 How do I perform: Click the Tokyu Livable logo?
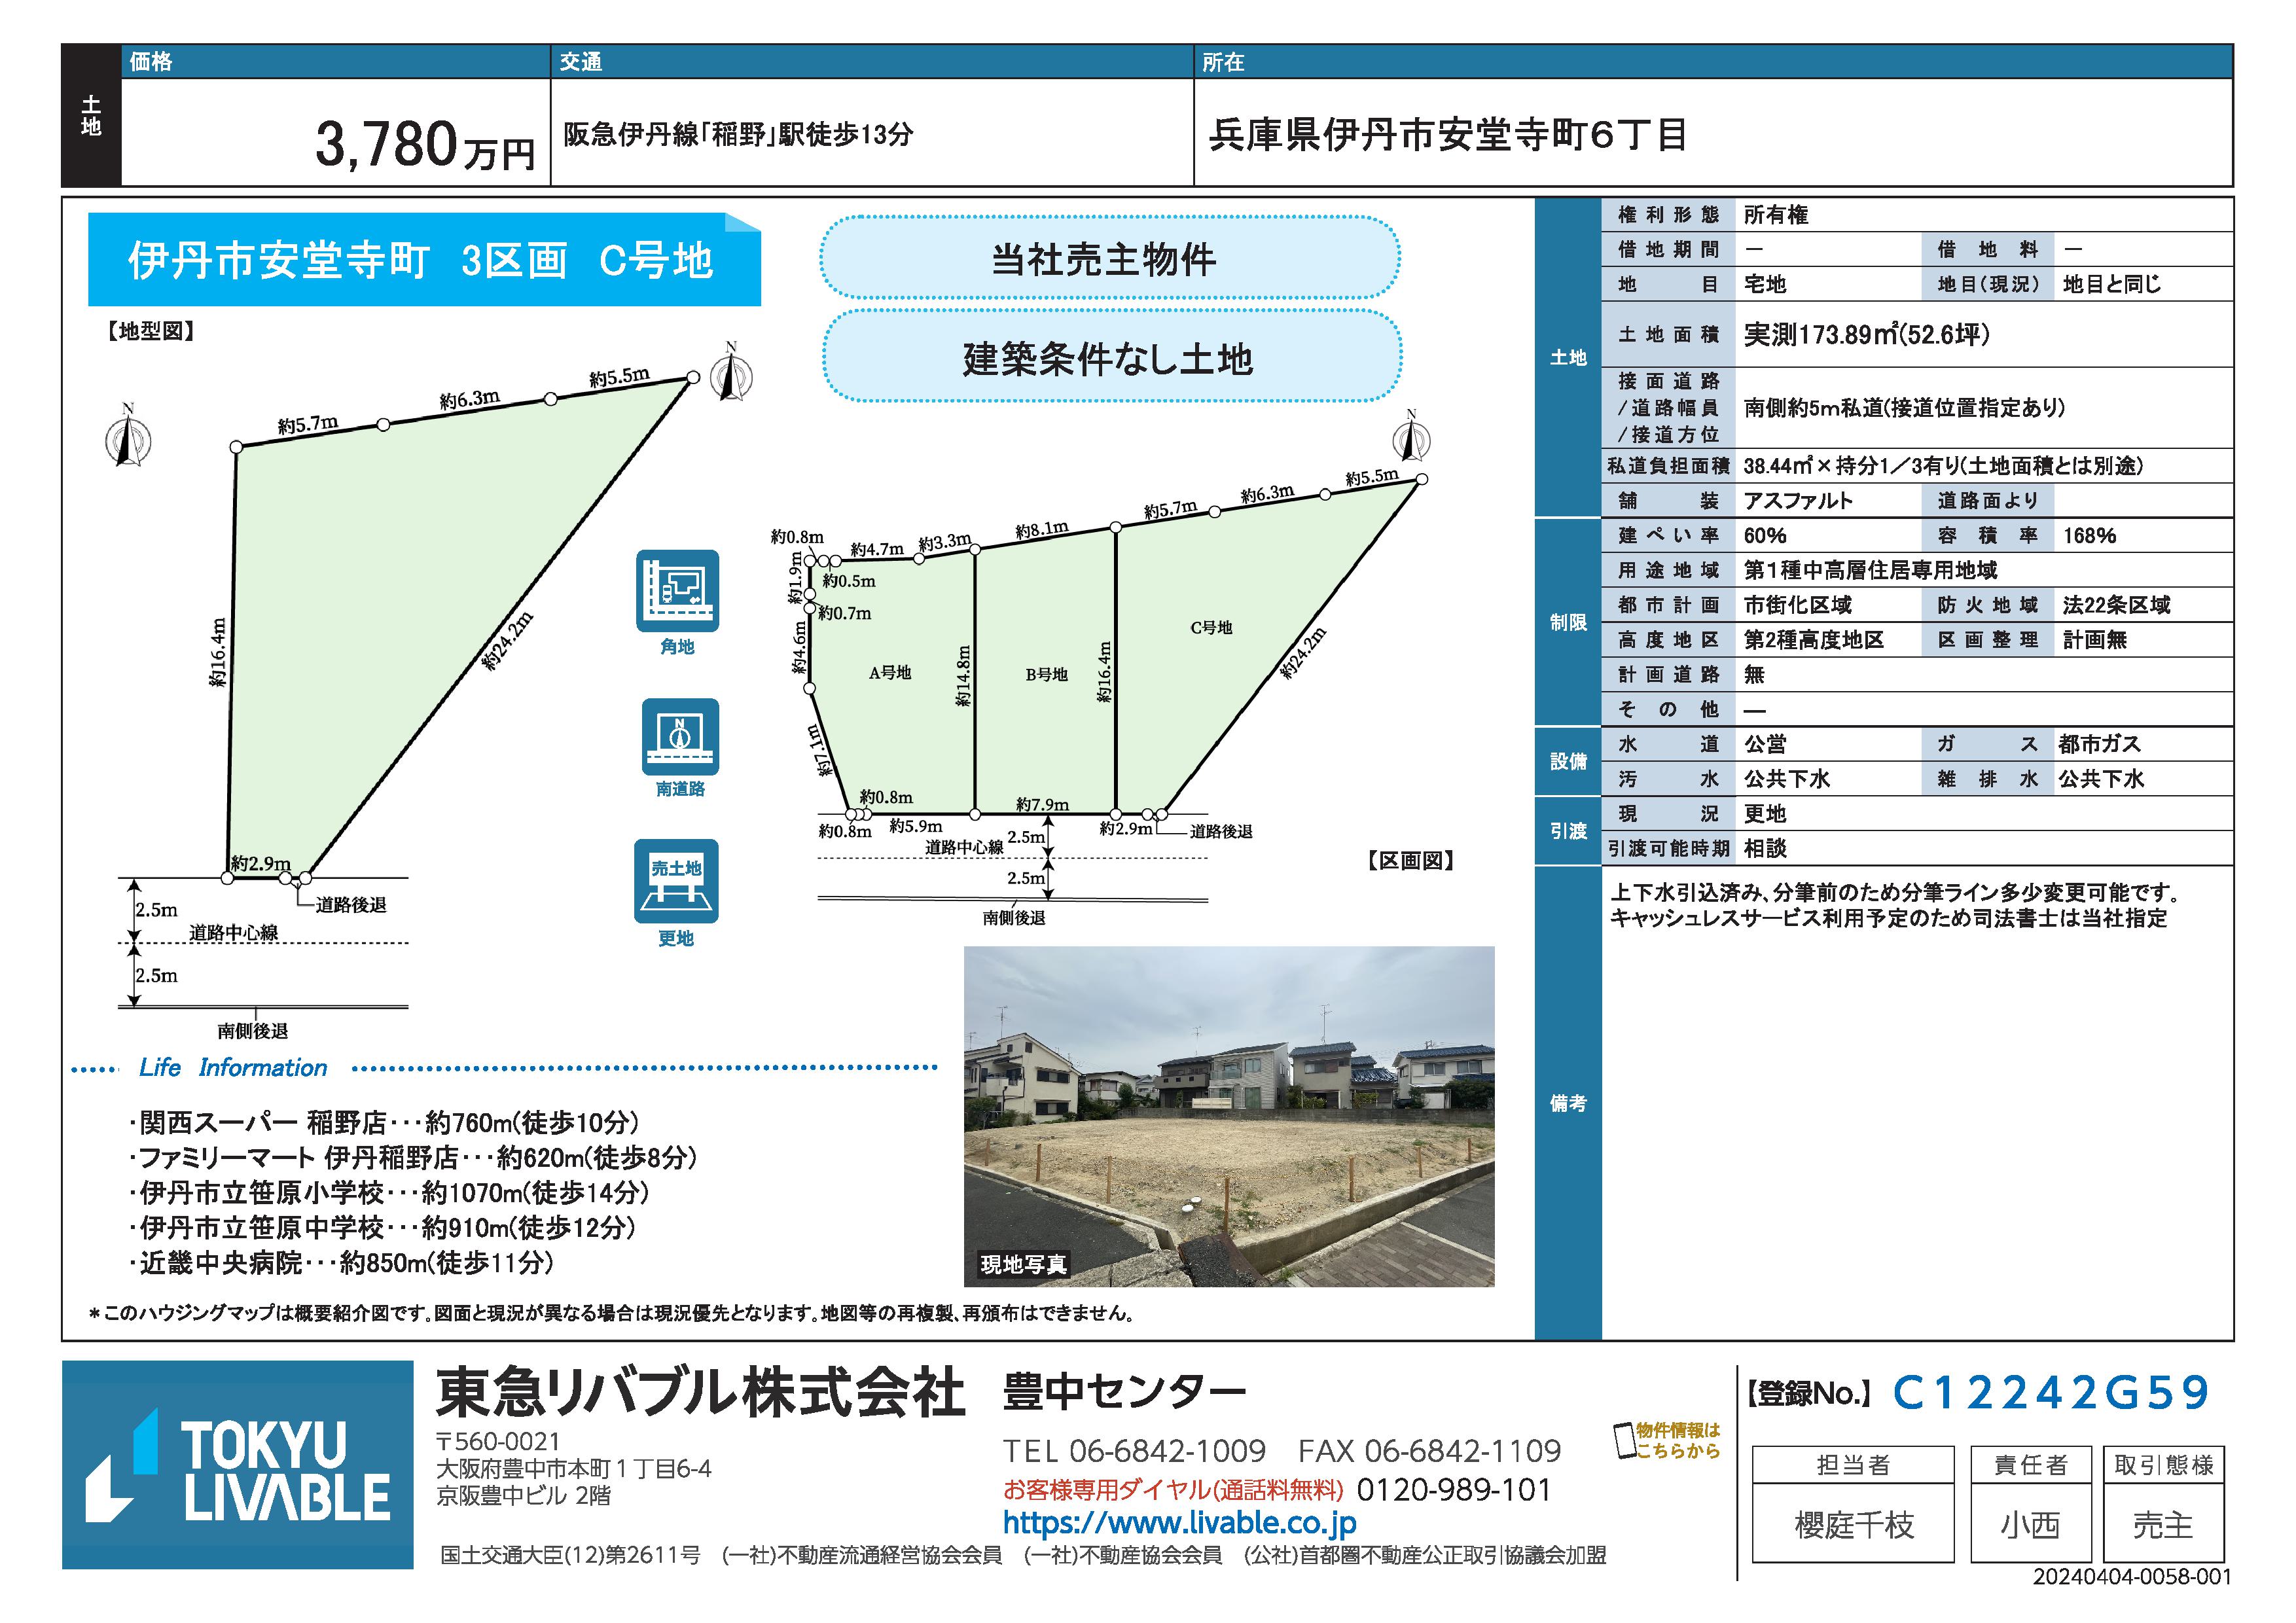tap(238, 1465)
